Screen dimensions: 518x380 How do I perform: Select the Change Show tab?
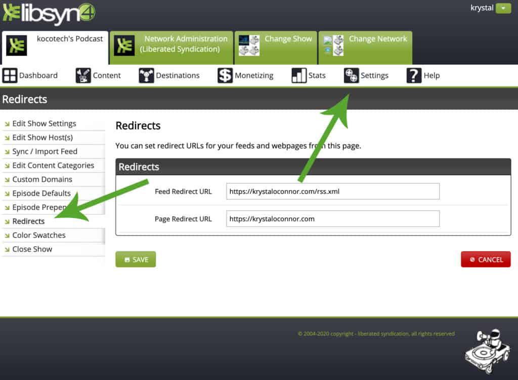pos(276,44)
